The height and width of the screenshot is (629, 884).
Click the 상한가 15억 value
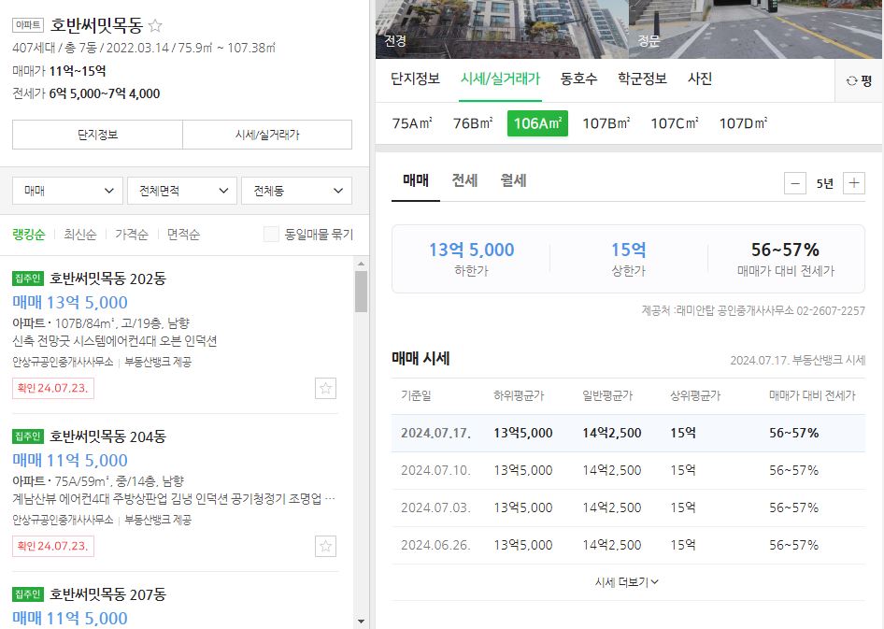(629, 250)
